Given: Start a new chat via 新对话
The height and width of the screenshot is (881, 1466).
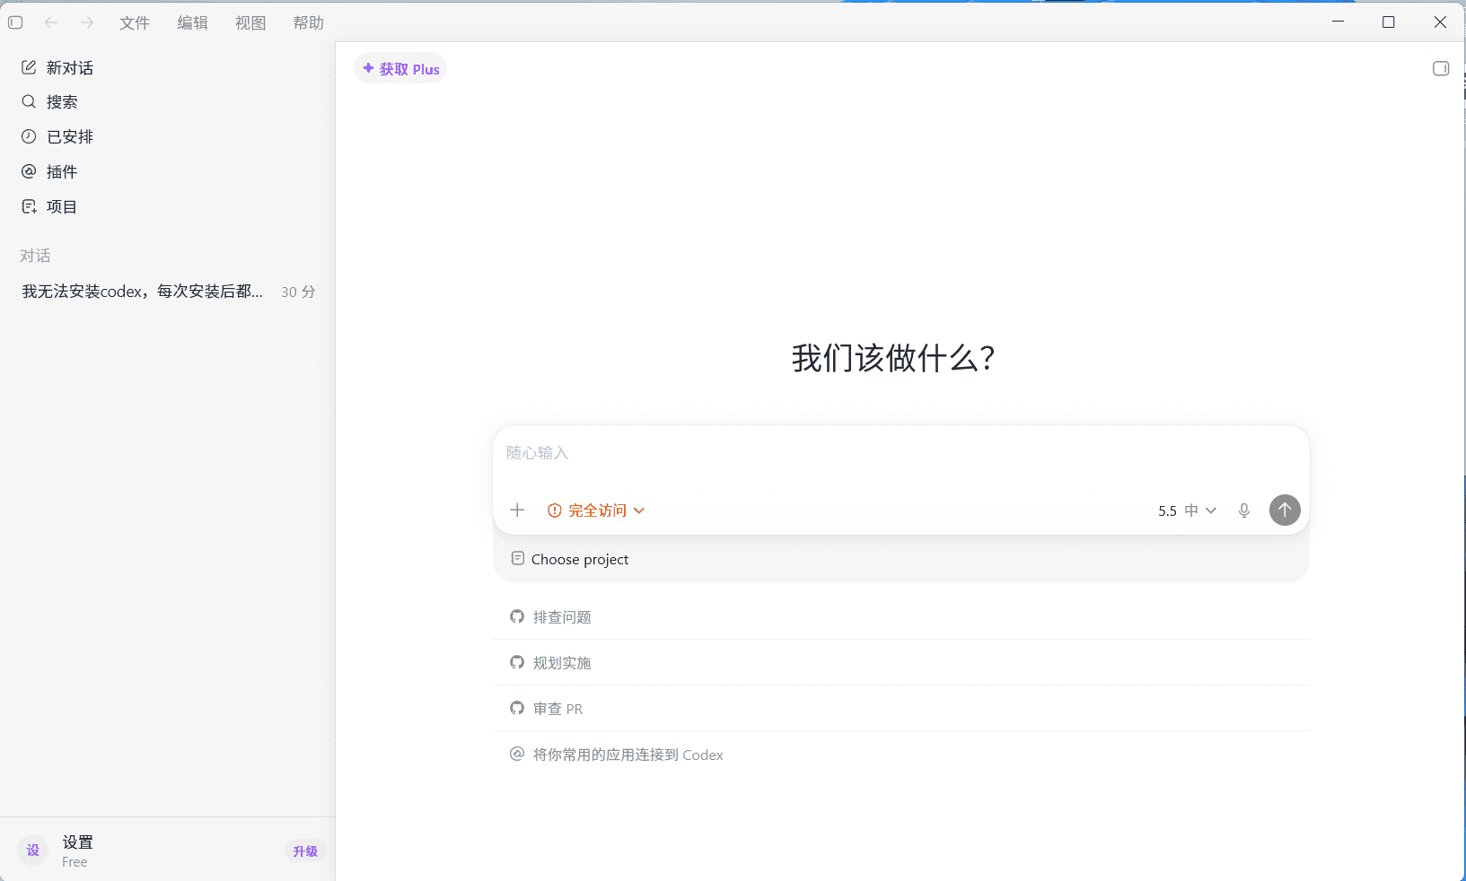Looking at the screenshot, I should (x=167, y=67).
